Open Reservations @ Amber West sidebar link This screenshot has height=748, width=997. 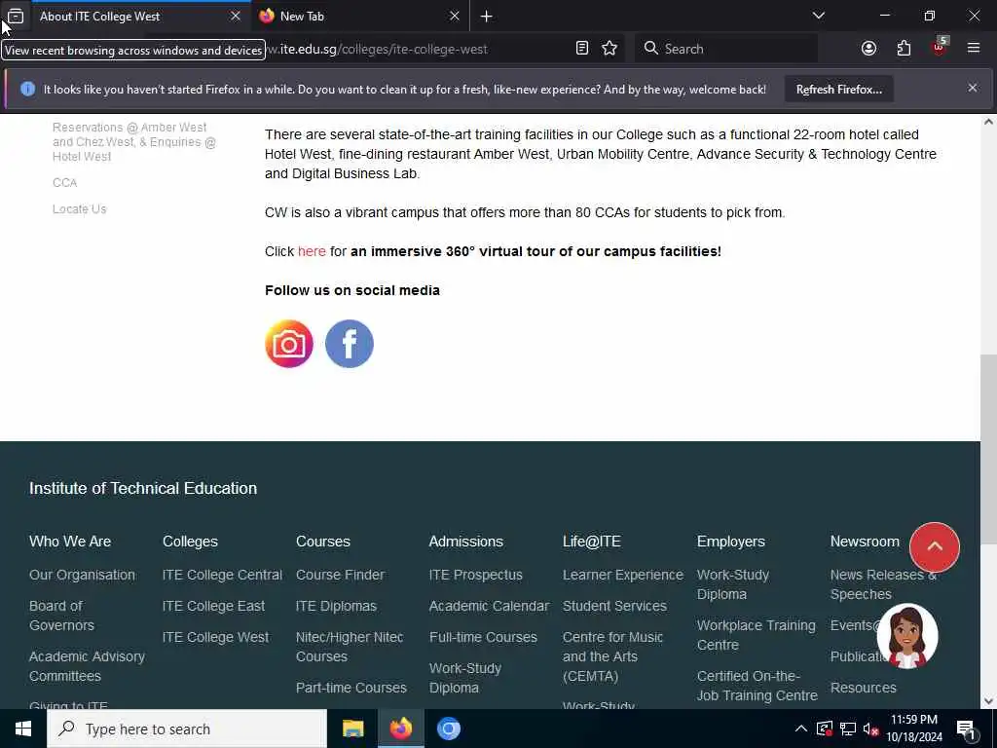(x=134, y=141)
